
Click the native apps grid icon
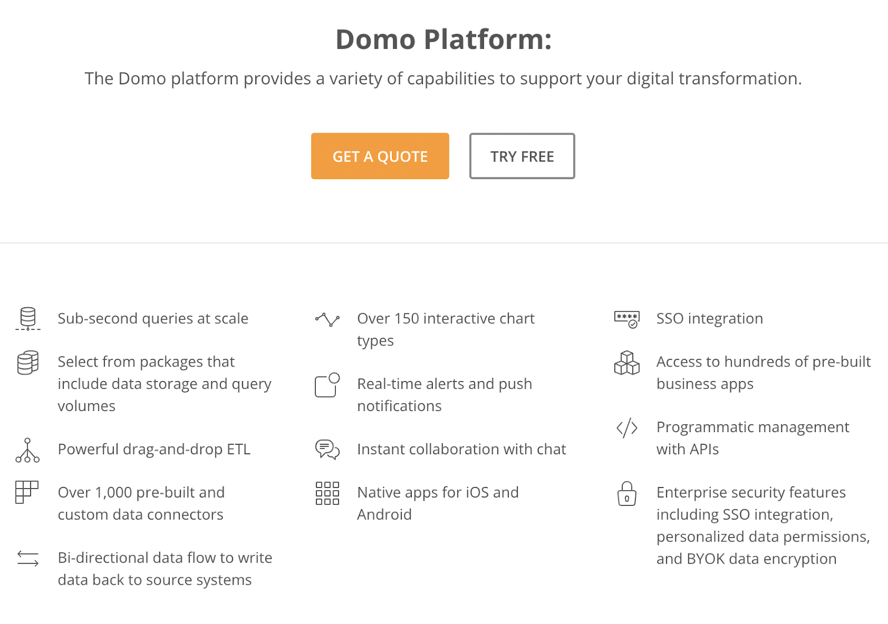tap(327, 493)
